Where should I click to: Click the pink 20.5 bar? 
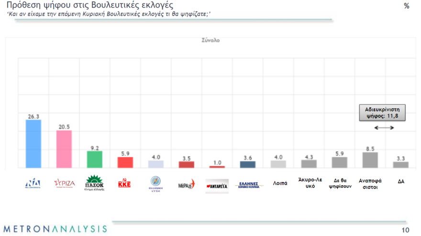click(x=64, y=149)
